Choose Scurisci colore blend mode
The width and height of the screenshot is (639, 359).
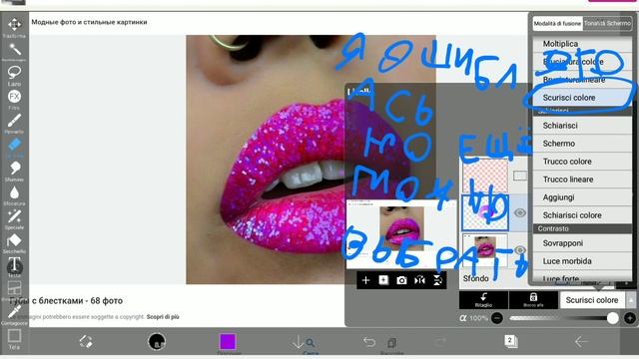tap(582, 98)
